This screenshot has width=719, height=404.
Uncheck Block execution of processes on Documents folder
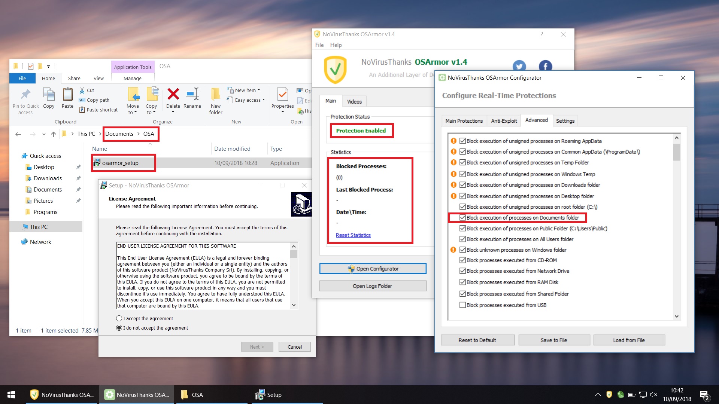click(x=462, y=217)
